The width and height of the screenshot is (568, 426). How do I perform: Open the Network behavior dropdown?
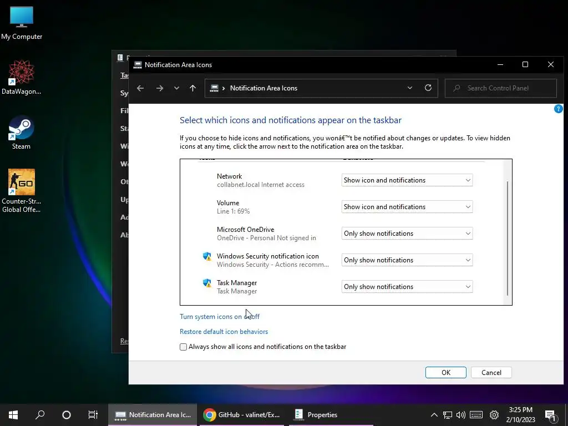(x=407, y=180)
